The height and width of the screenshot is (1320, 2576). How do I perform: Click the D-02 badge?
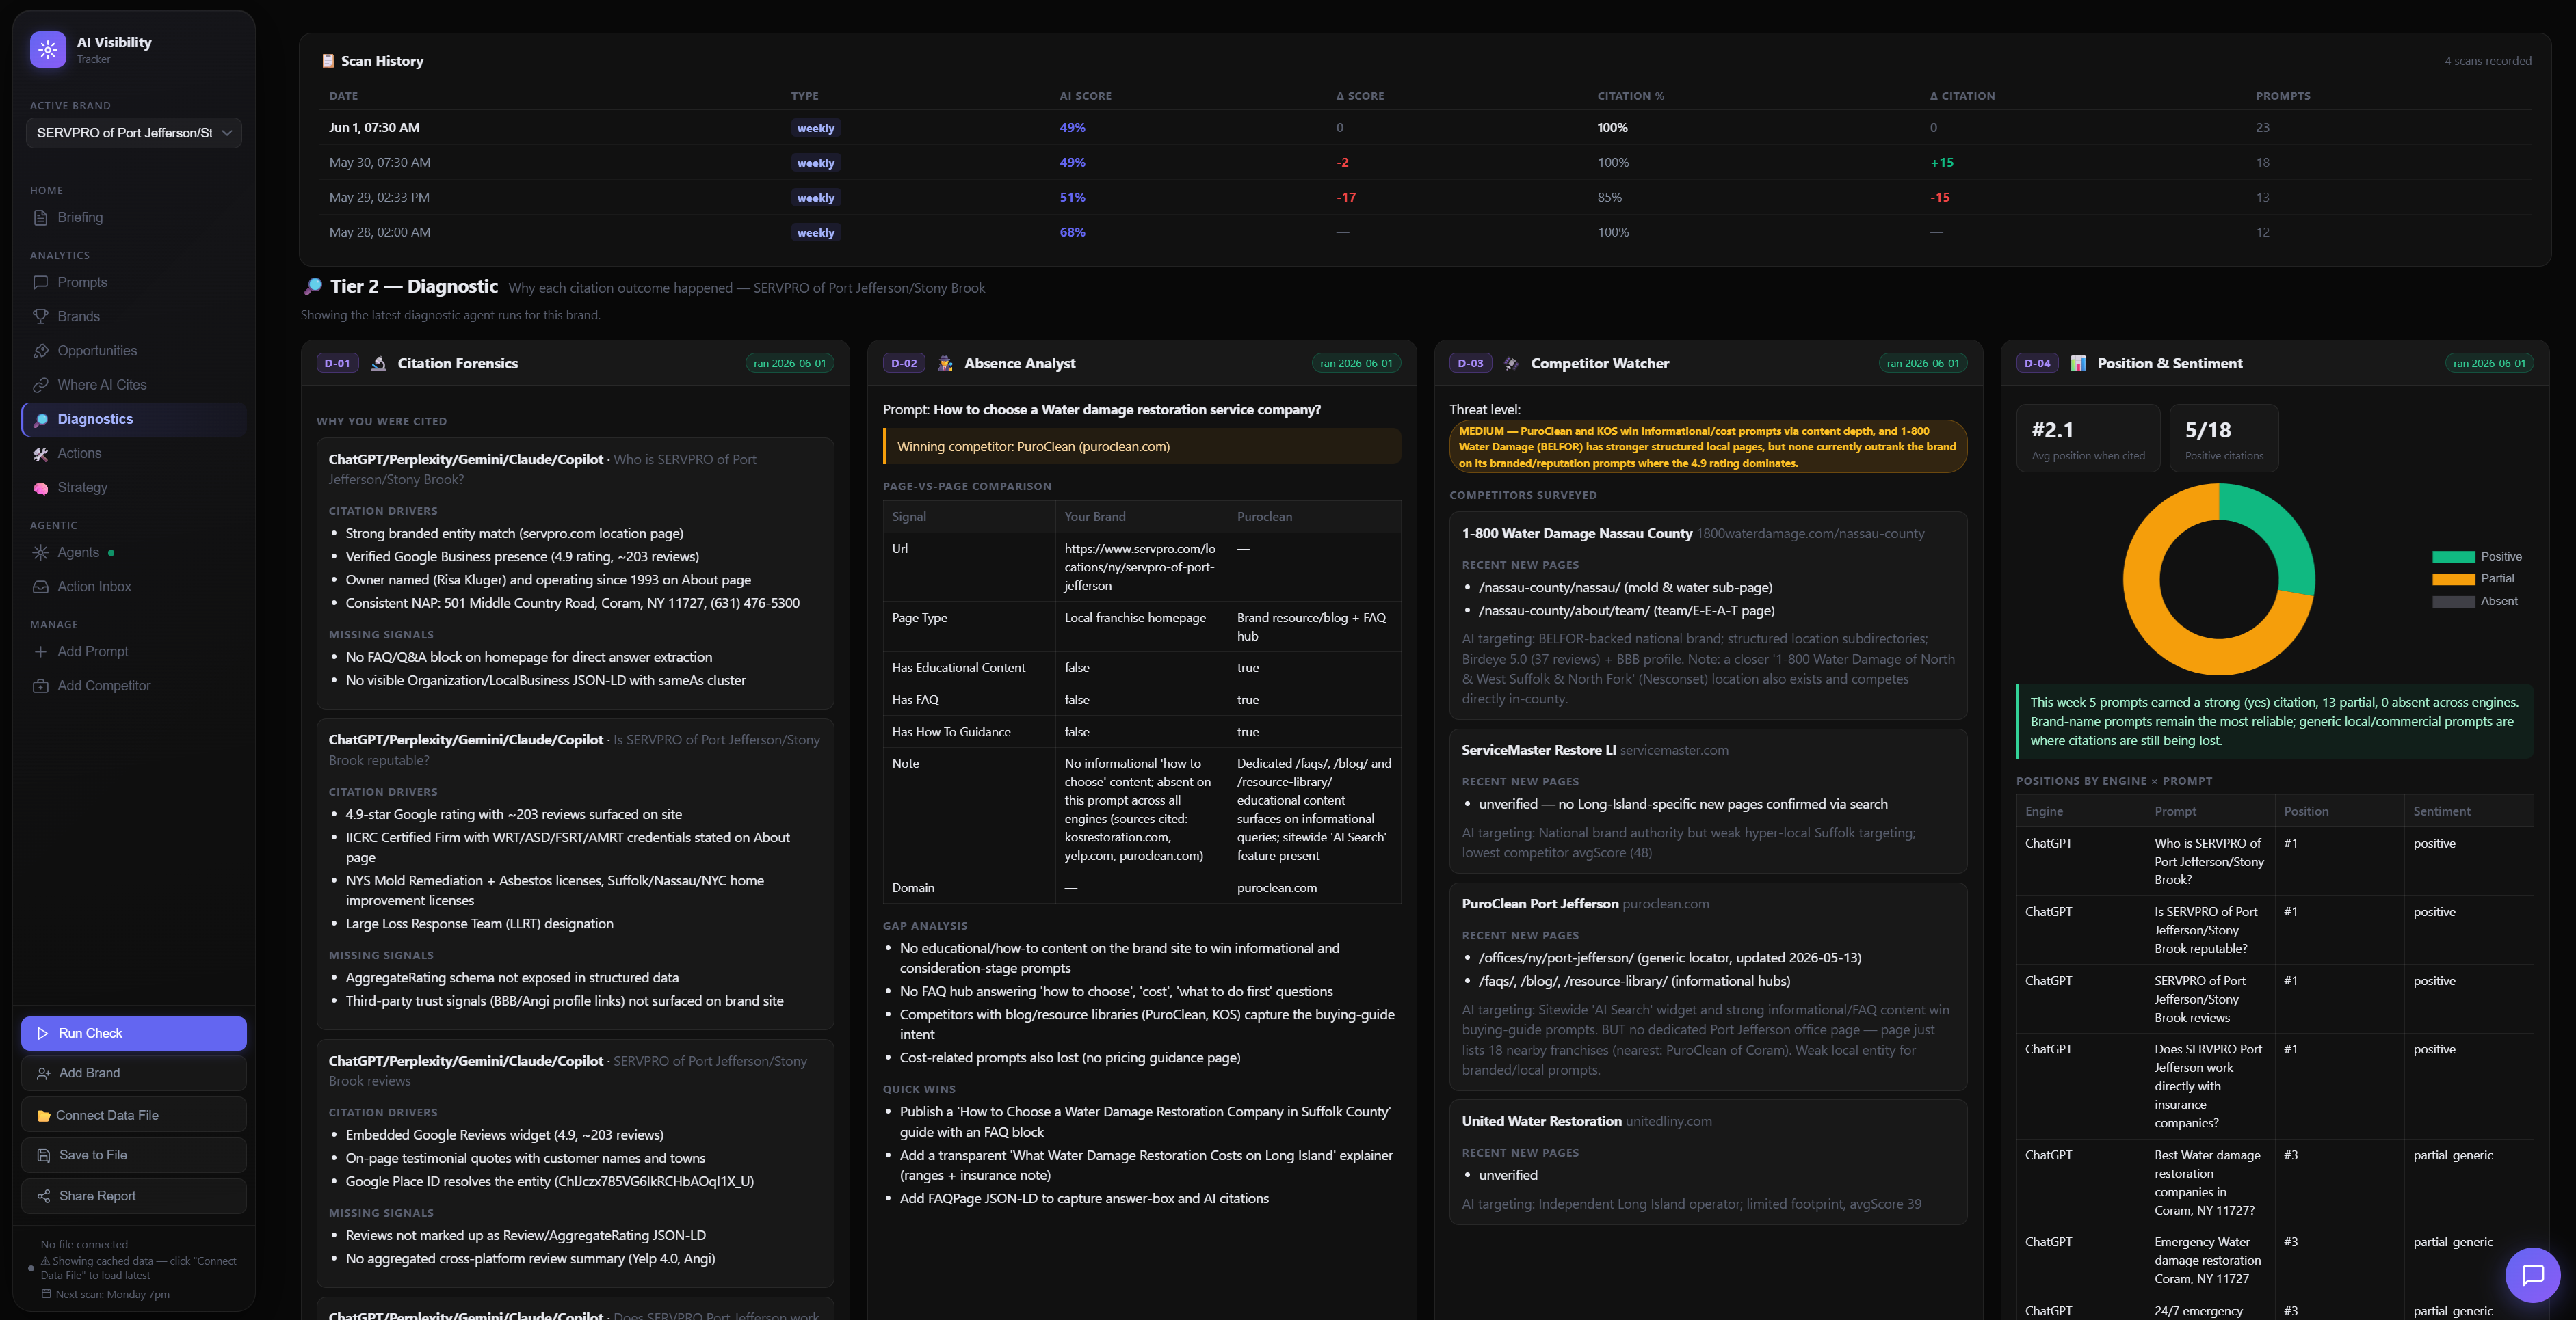click(x=904, y=364)
